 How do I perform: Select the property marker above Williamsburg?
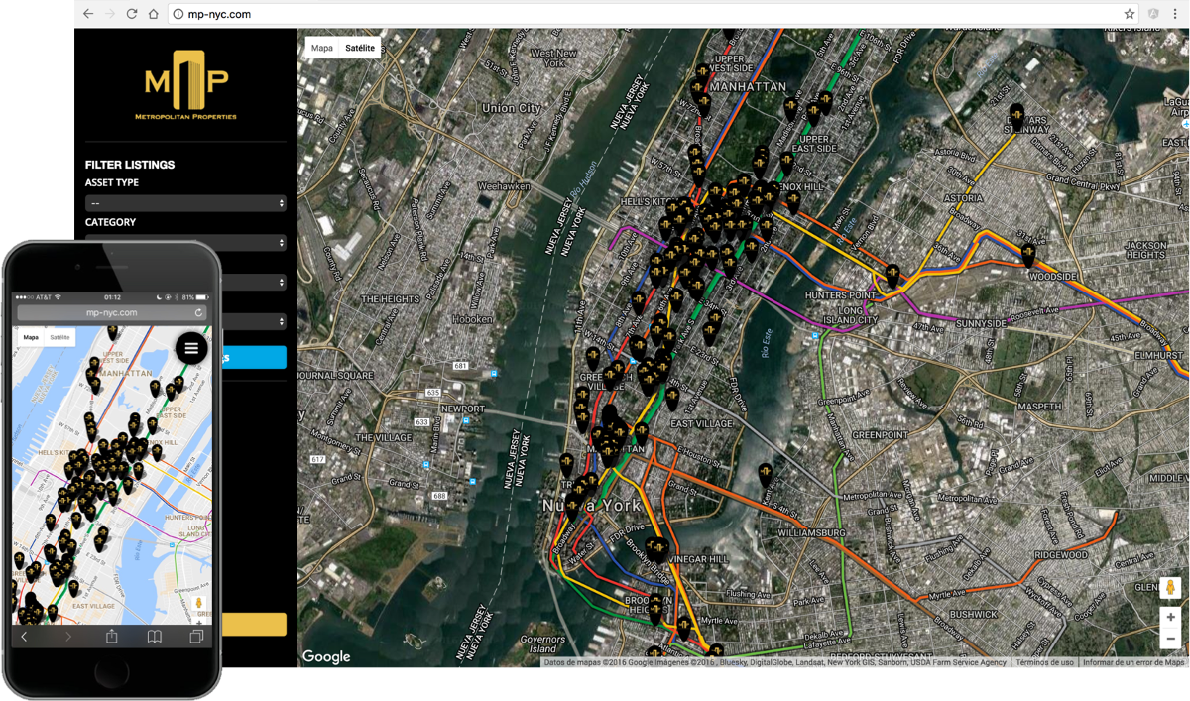(766, 475)
